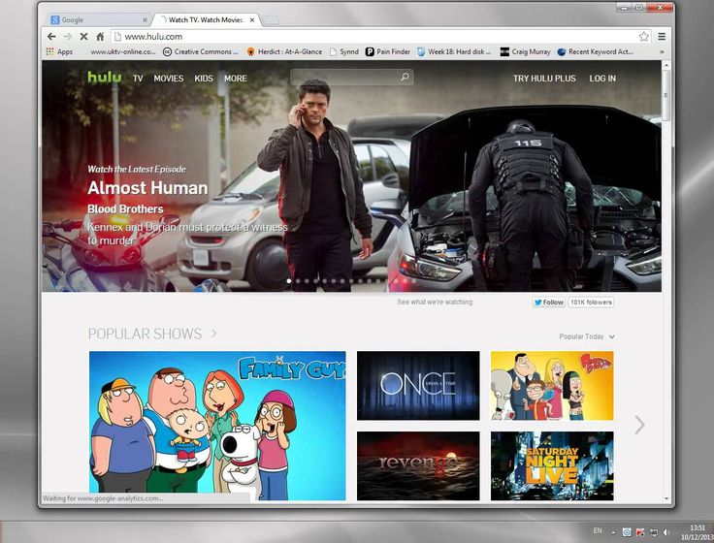The height and width of the screenshot is (543, 714).
Task: Show more bookmarks with the double chevron
Action: tap(662, 52)
